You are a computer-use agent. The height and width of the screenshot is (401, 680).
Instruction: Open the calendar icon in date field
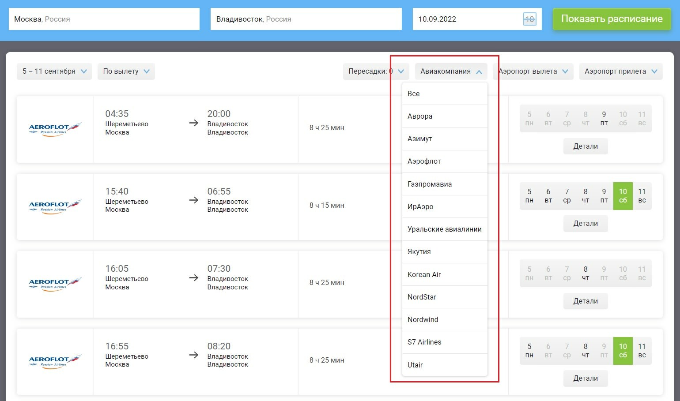[529, 19]
